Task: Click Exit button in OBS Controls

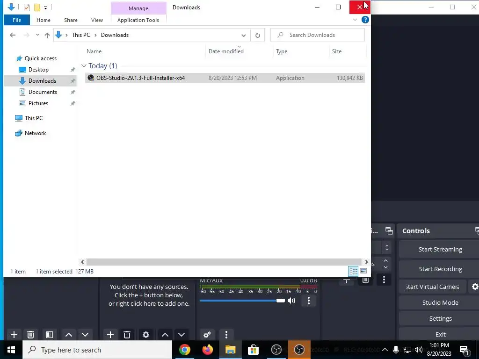Action: (x=440, y=334)
